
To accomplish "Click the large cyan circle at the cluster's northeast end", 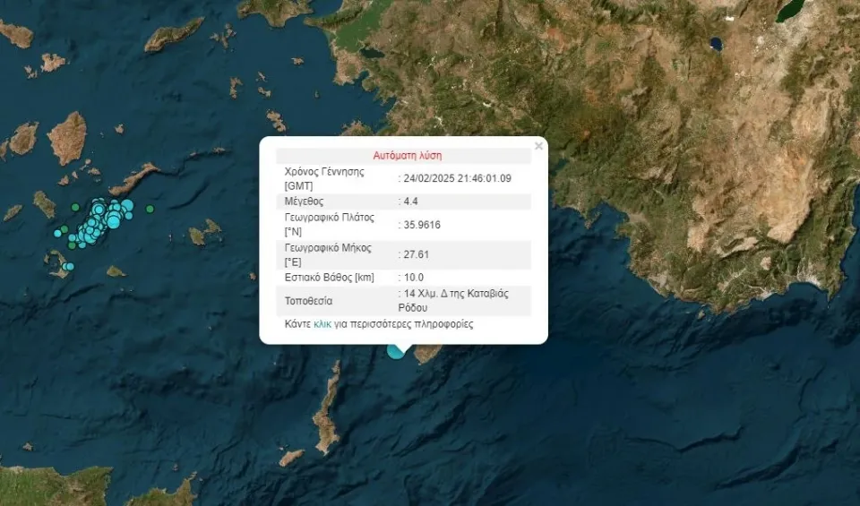I will tap(126, 207).
